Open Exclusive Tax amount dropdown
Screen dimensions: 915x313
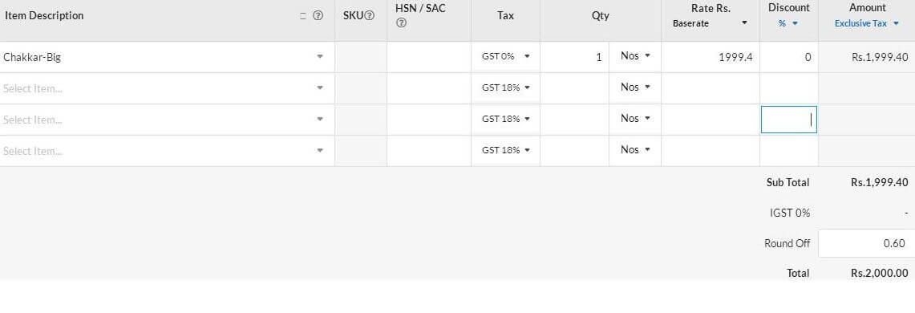pyautogui.click(x=867, y=23)
